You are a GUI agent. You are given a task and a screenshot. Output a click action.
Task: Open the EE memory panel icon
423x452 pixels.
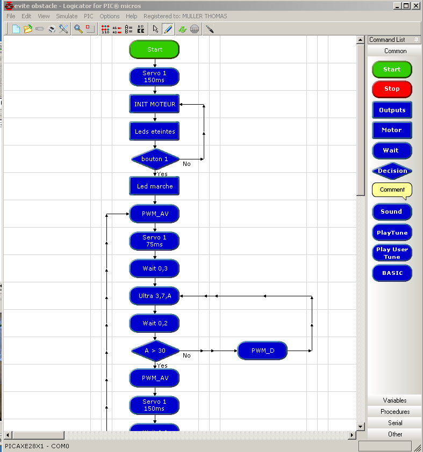pyautogui.click(x=141, y=29)
